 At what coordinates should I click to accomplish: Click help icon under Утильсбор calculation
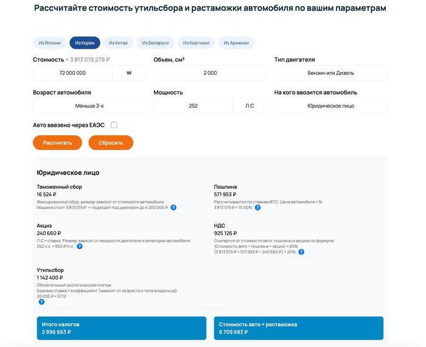point(41,301)
